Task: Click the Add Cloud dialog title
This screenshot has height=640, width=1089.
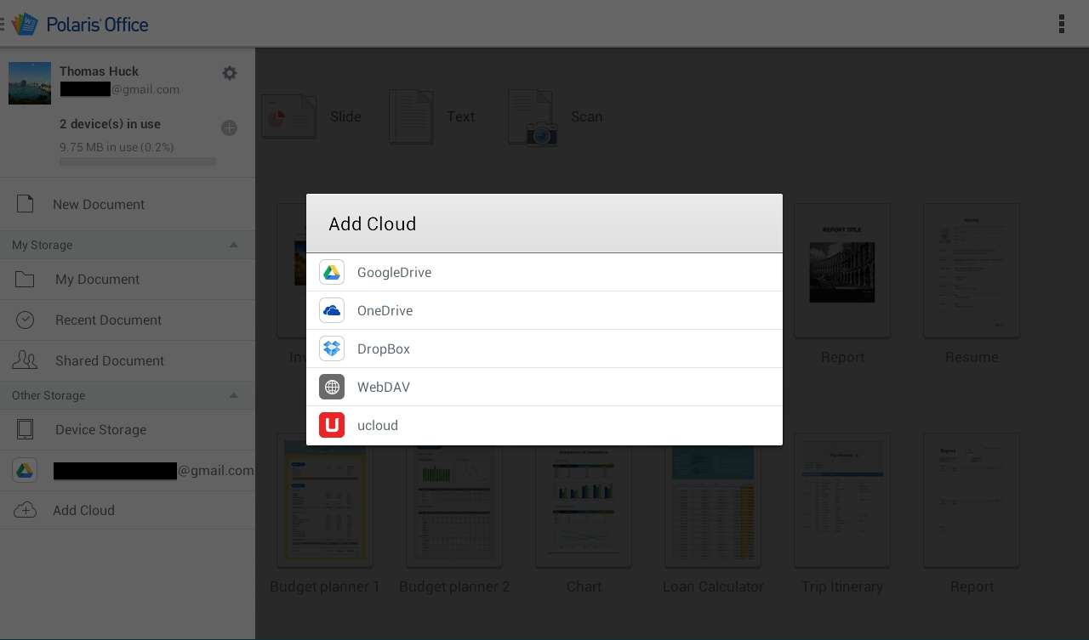Action: click(x=373, y=224)
